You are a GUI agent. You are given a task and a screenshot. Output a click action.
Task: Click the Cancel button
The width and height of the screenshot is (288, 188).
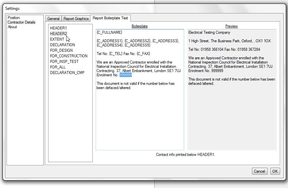259,171
